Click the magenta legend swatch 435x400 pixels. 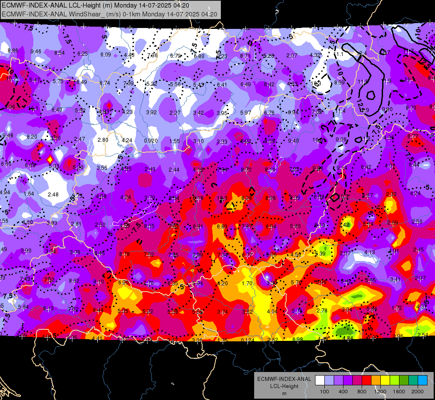coord(357,380)
